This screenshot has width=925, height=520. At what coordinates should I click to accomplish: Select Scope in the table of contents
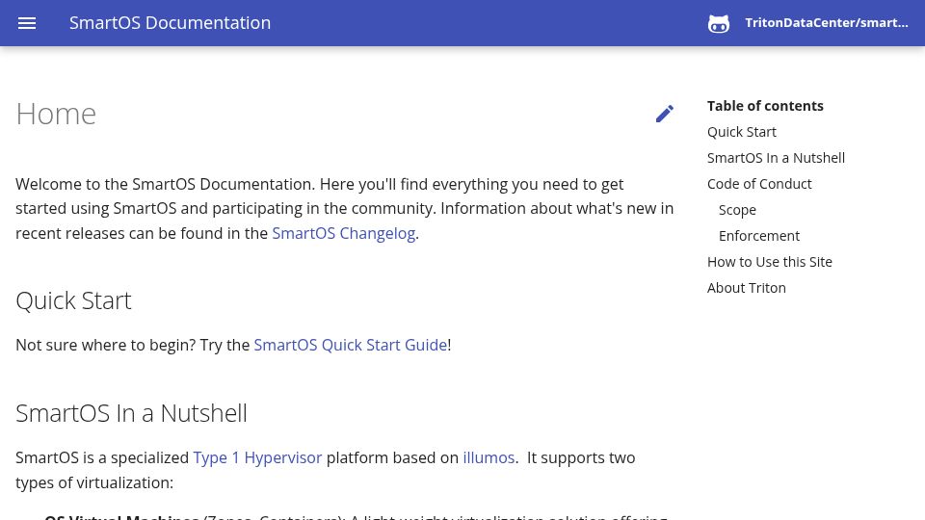coord(737,210)
